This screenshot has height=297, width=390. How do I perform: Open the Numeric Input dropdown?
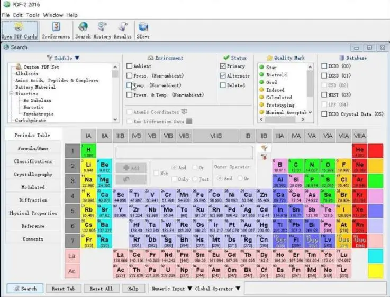click(189, 289)
